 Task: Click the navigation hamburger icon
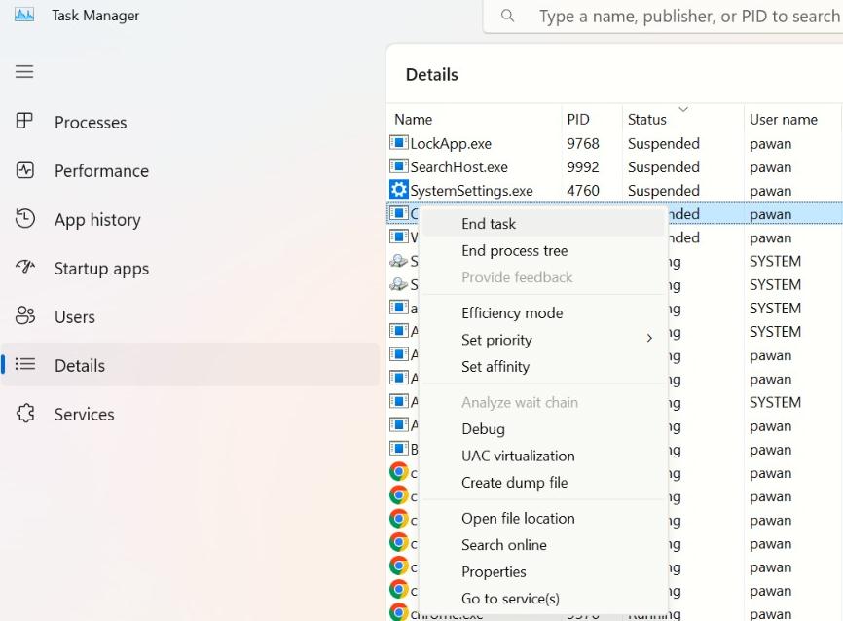pos(23,71)
